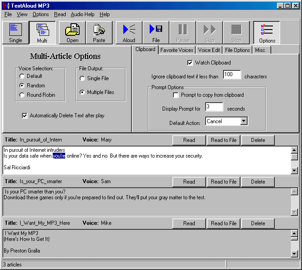The image size is (302, 270).
Task: Click Read to File for Mary's article
Action: click(223, 140)
